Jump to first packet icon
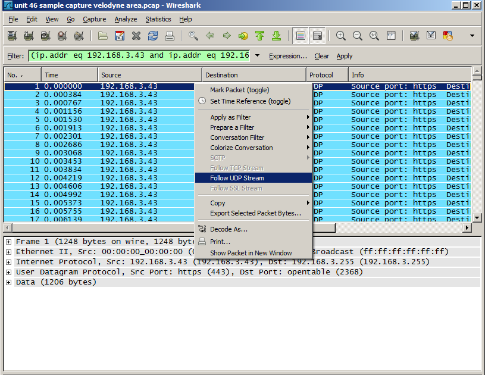Viewport: 485px width, 375px height. [260, 36]
